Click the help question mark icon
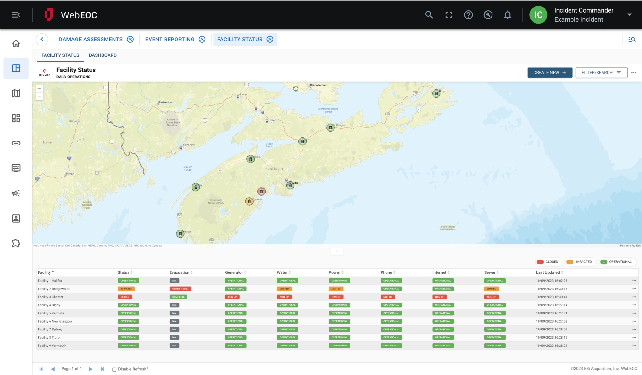Screen dimensions: 642x375 [x=468, y=14]
